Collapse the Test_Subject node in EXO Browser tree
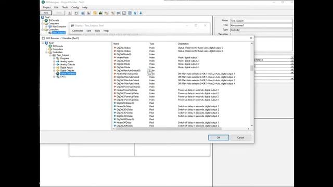 (50, 56)
